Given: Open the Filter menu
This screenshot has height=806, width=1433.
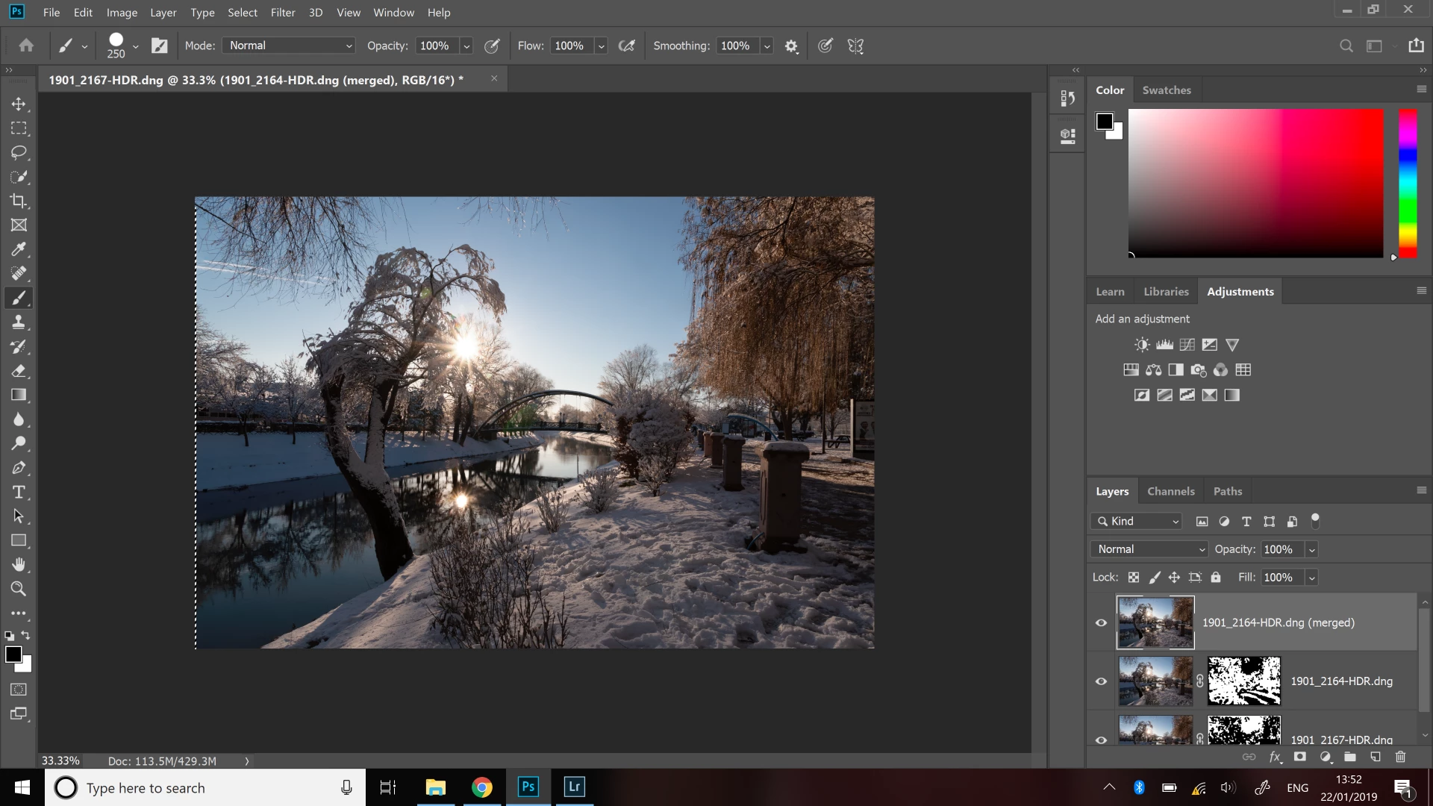Looking at the screenshot, I should point(283,13).
